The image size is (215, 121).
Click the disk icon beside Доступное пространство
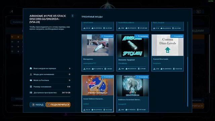[x=31, y=93]
